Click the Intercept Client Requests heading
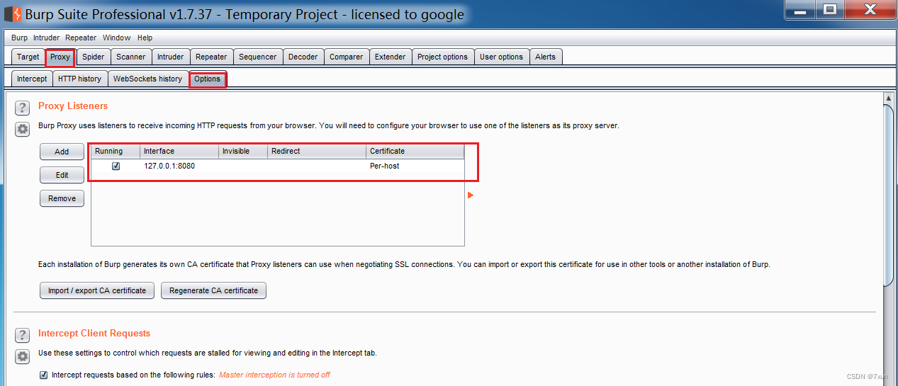The width and height of the screenshot is (898, 386). coord(94,333)
